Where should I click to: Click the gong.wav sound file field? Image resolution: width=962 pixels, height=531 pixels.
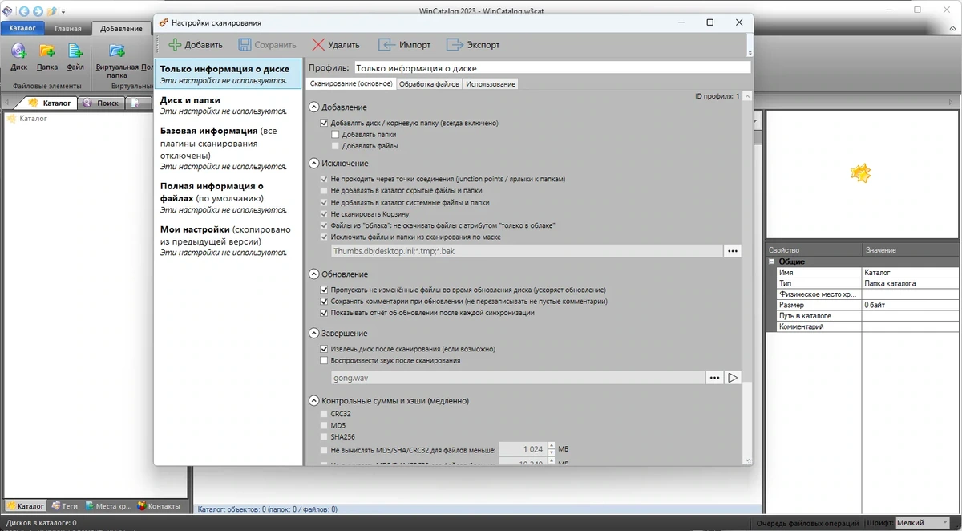click(x=518, y=378)
